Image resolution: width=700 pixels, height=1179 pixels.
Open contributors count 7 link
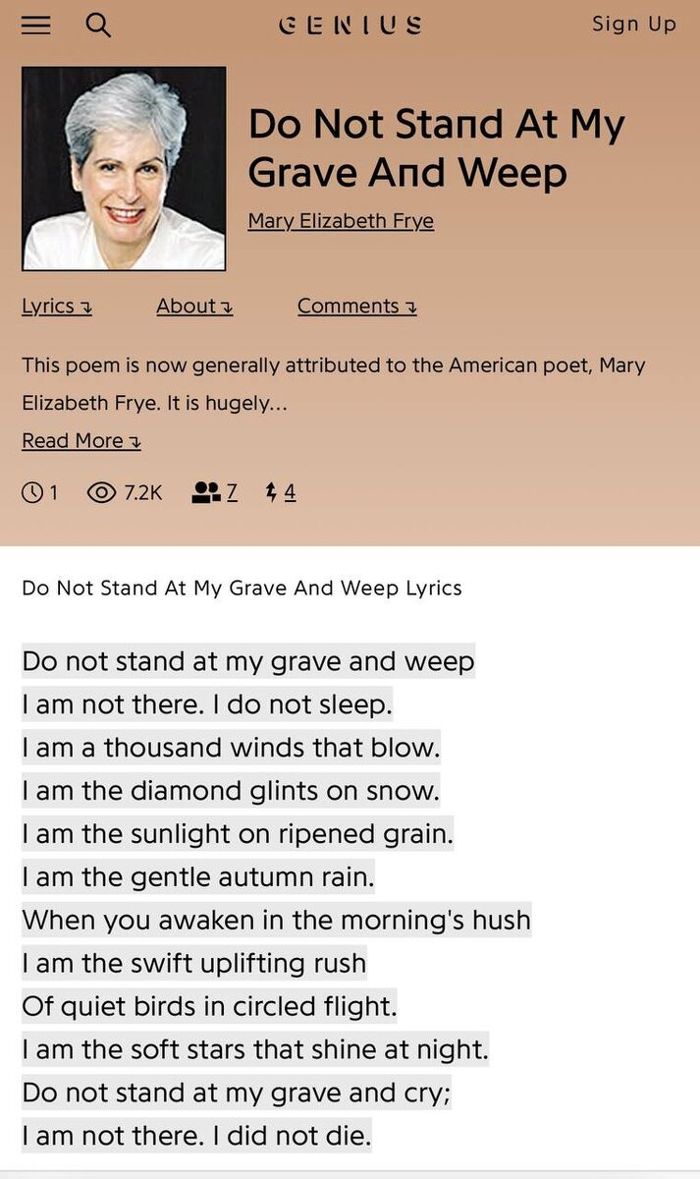(232, 492)
